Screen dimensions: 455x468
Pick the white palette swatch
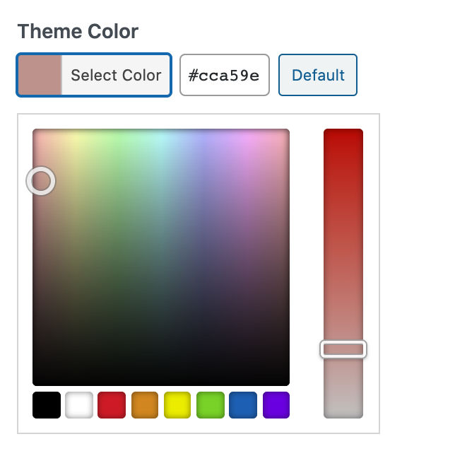point(79,405)
